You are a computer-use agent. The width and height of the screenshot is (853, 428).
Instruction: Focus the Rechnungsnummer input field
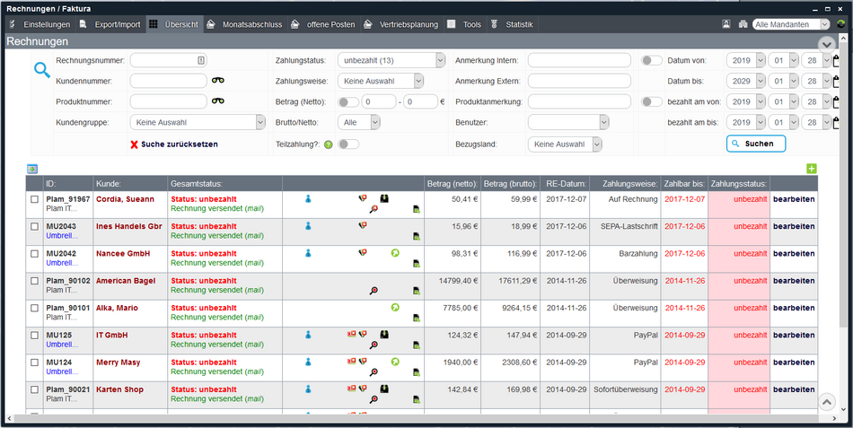point(168,60)
